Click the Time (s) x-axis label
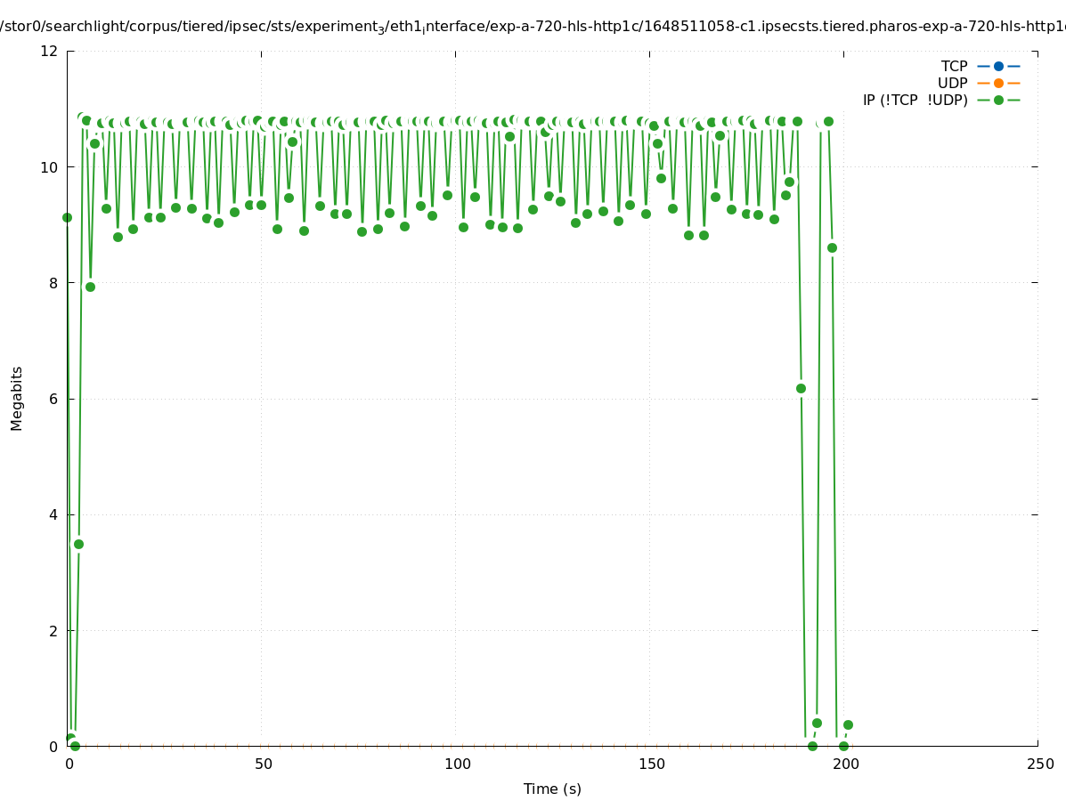Screen dimensions: 1066x801 pos(552,789)
